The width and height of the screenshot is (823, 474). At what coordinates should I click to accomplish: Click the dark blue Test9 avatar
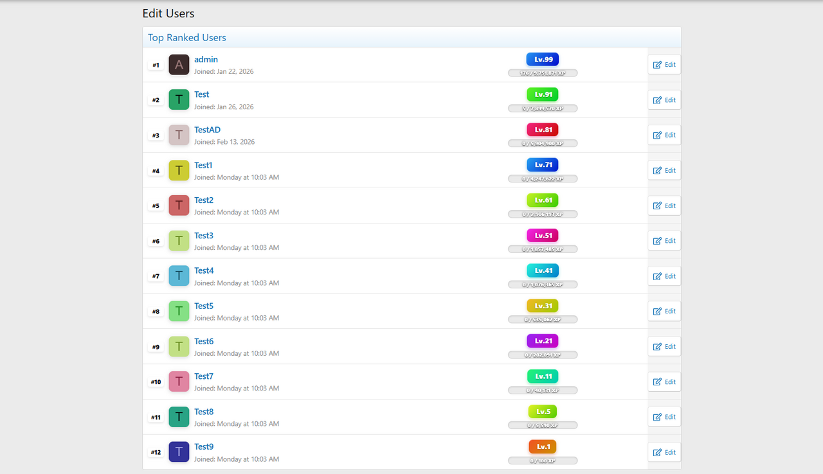(179, 452)
